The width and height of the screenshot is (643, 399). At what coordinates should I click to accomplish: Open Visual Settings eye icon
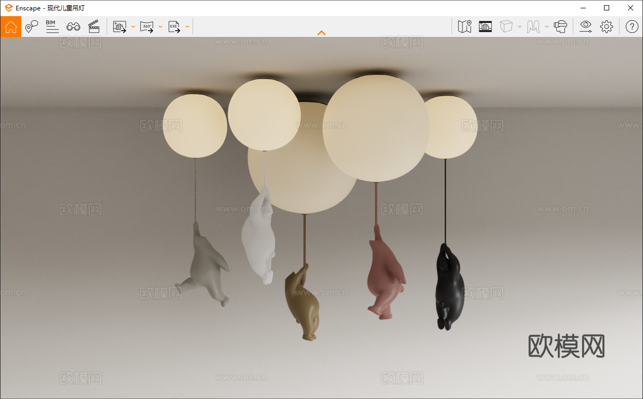[586, 27]
